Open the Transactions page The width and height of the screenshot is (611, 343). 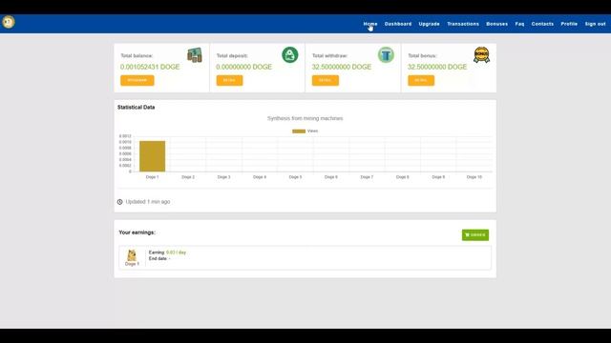point(463,24)
